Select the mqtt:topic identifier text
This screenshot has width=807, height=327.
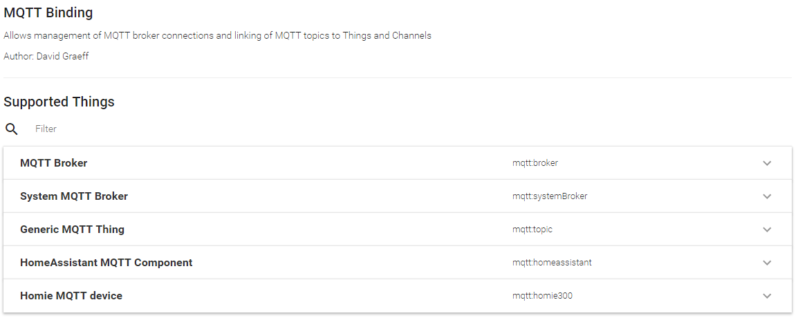pyautogui.click(x=532, y=230)
